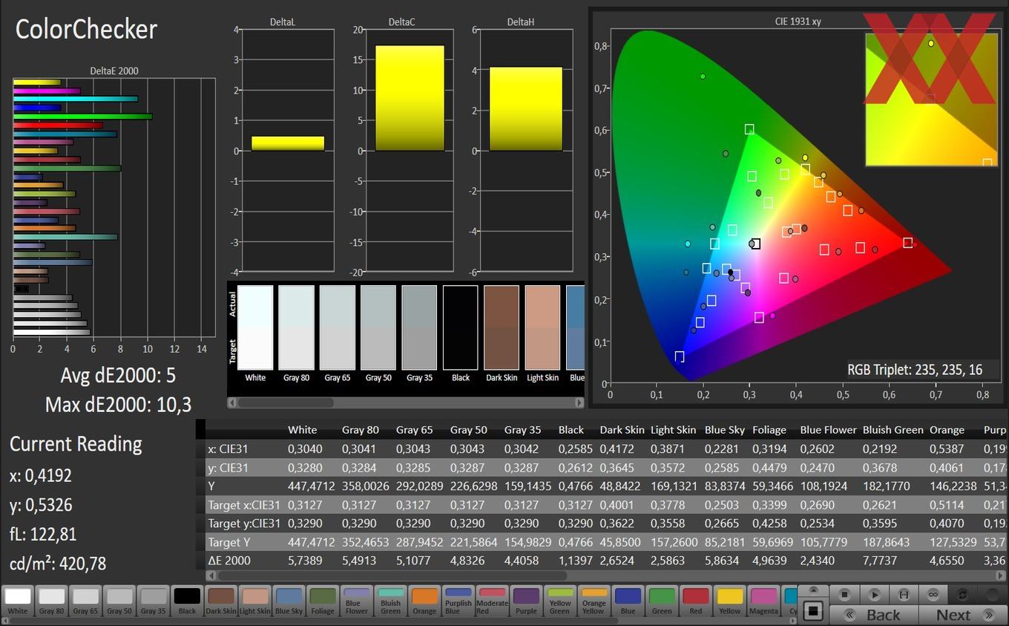Image resolution: width=1009 pixels, height=626 pixels.
Task: Select the Blue Sky patch in bottom strip
Action: tap(289, 601)
